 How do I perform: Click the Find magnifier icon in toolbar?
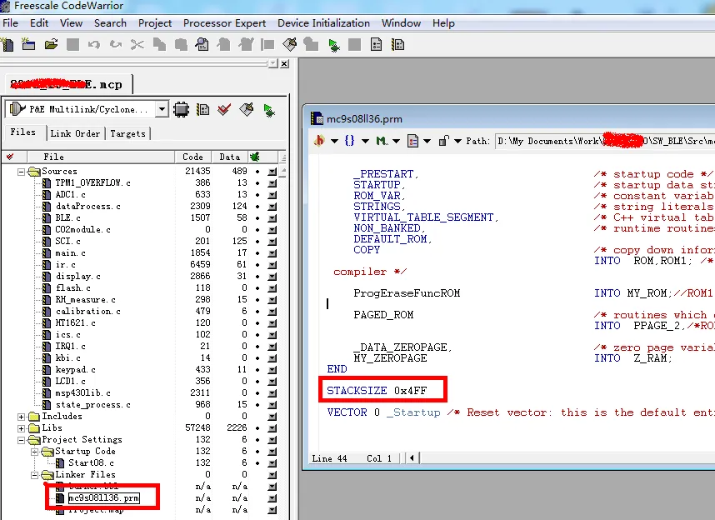click(x=202, y=45)
